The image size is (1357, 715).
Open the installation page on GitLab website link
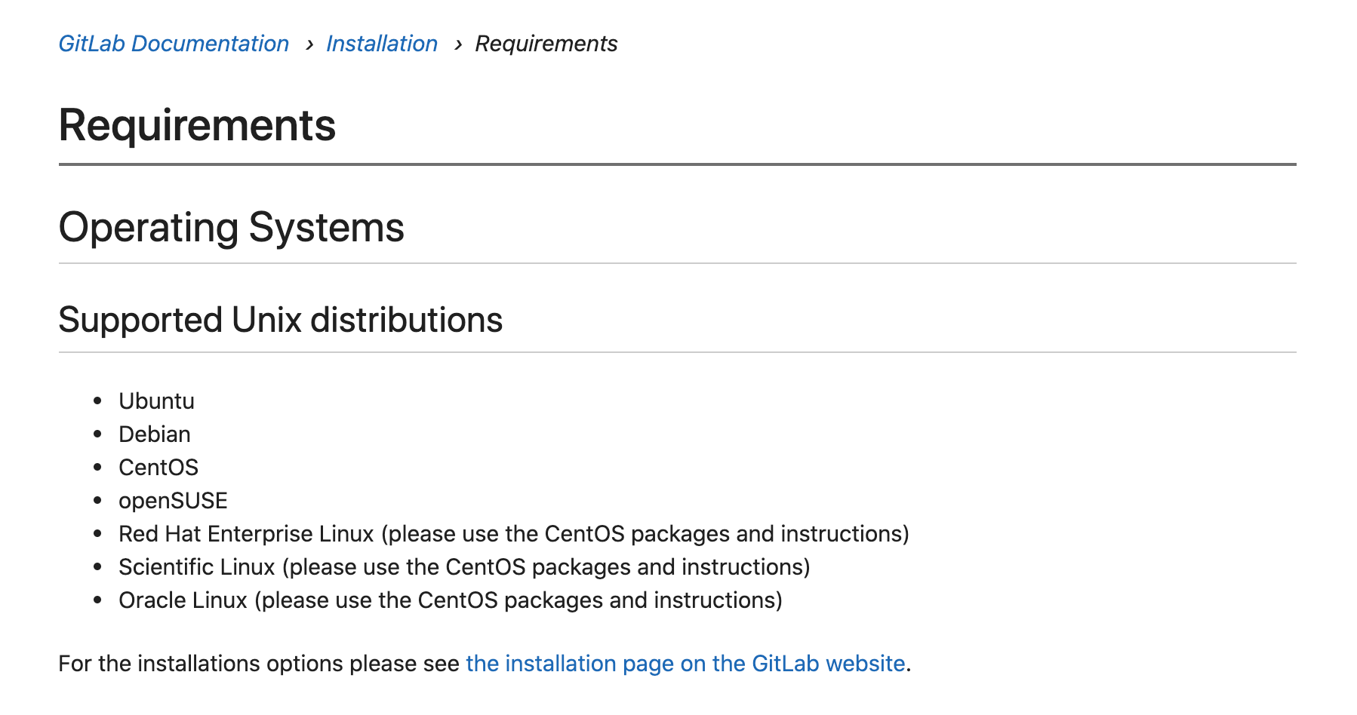[x=685, y=664]
